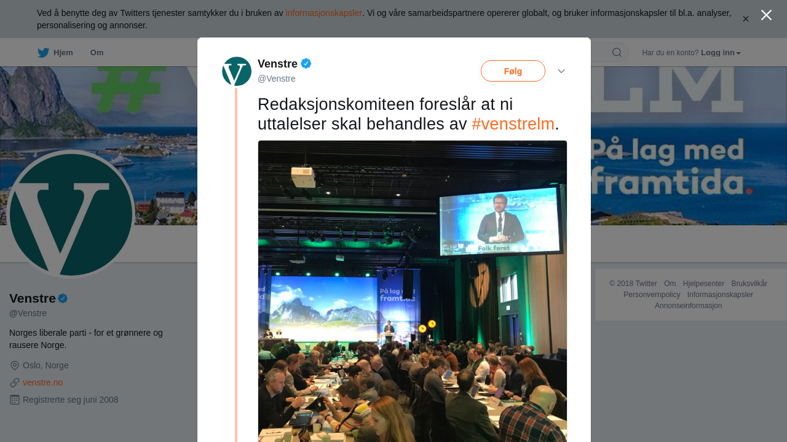Open the informasjonskapsler link in banner

(324, 13)
